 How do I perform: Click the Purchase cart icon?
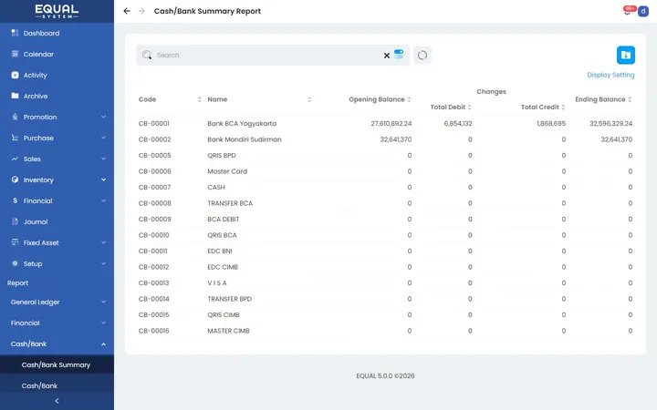click(x=16, y=138)
